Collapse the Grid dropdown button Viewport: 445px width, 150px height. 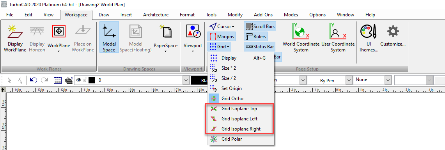pyautogui.click(x=219, y=46)
